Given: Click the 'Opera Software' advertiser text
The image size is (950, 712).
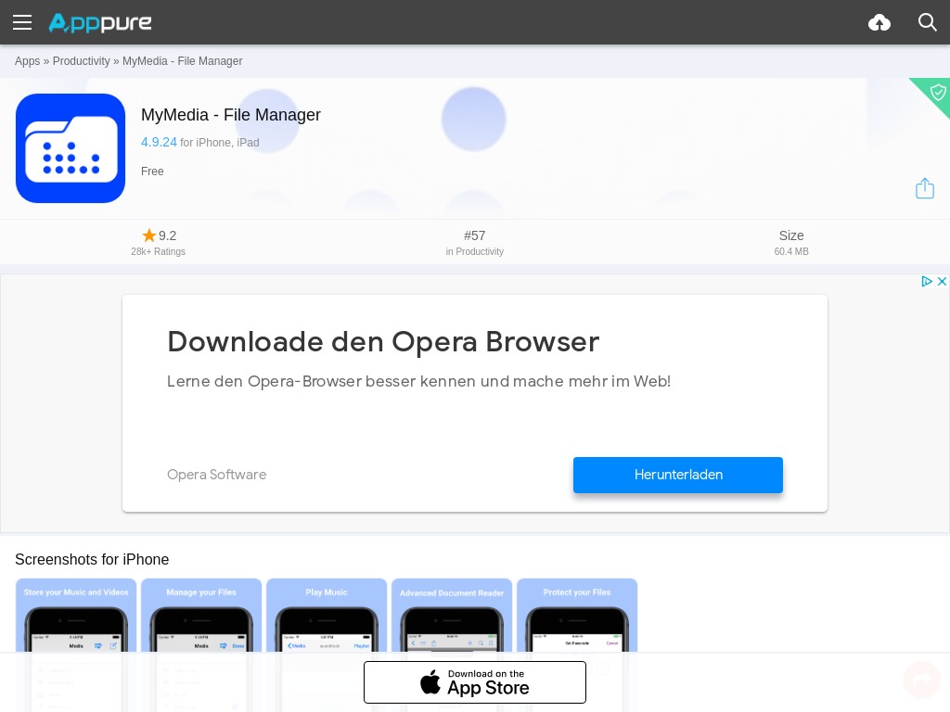Looking at the screenshot, I should pos(217,475).
